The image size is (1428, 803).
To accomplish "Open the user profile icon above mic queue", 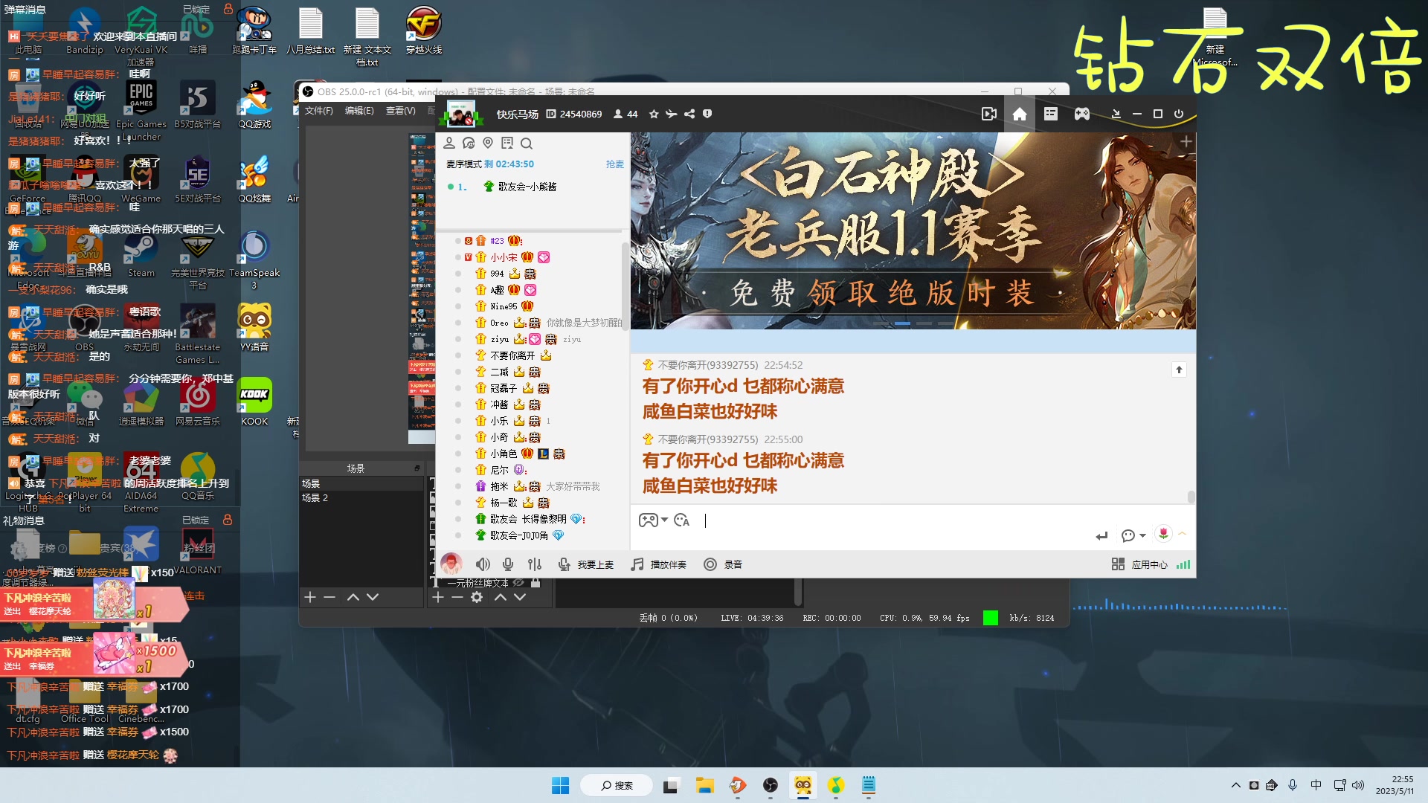I will [x=449, y=143].
